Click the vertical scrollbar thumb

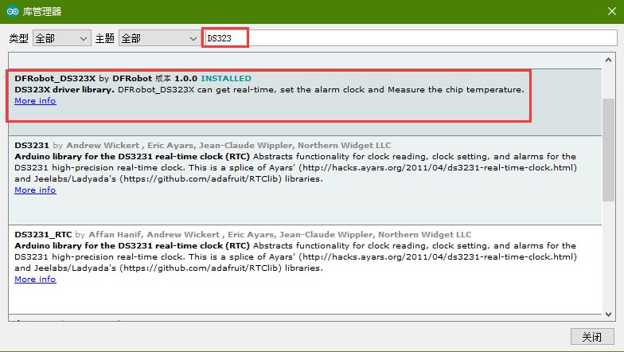608,150
